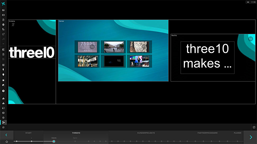The image size is (257, 144).
Task: Click the 'three10 makes ...' text box
Action: click(207, 57)
